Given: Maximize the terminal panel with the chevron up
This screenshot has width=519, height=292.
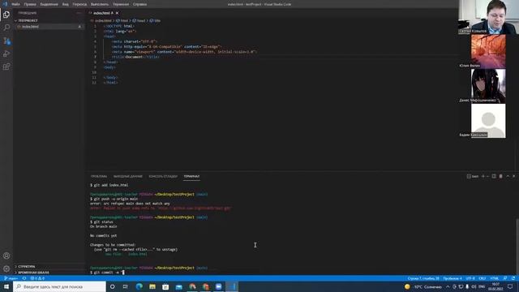Looking at the screenshot, I should 508,176.
